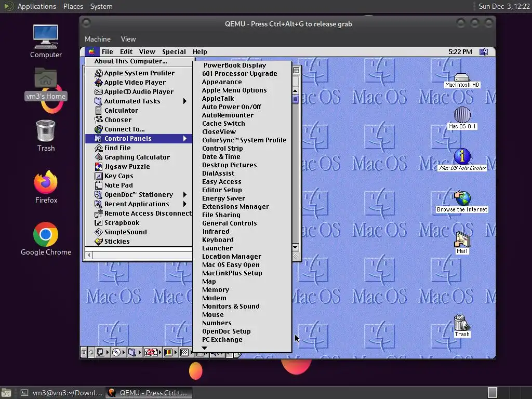532x399 pixels.
Task: Choose Desktop Pictures panel
Action: point(242,165)
